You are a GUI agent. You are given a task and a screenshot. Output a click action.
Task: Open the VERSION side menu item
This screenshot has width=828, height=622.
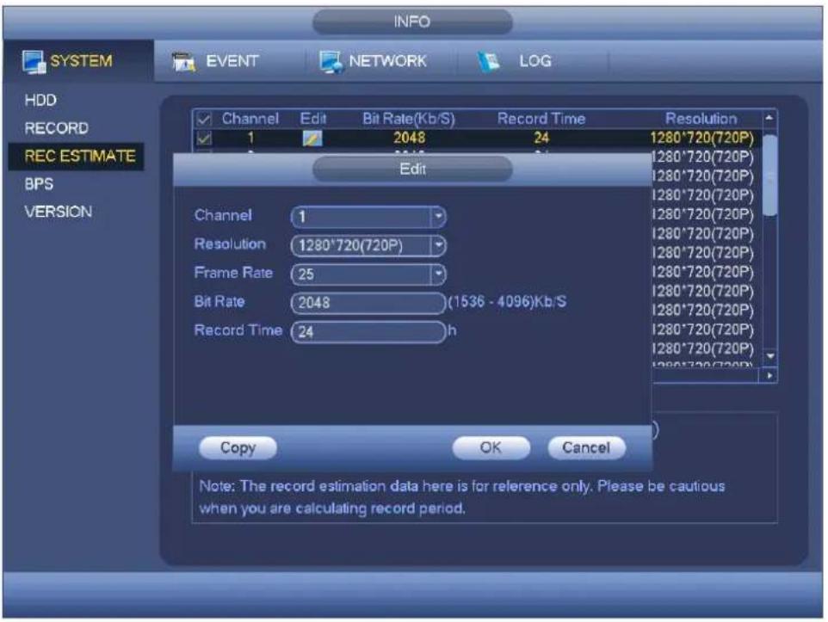click(58, 212)
